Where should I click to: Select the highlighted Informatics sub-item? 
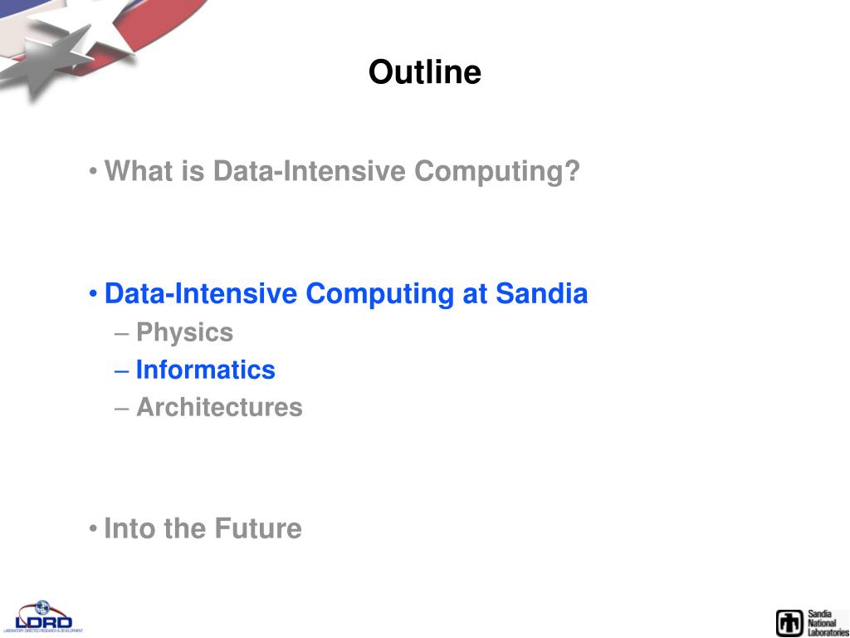[x=206, y=370]
